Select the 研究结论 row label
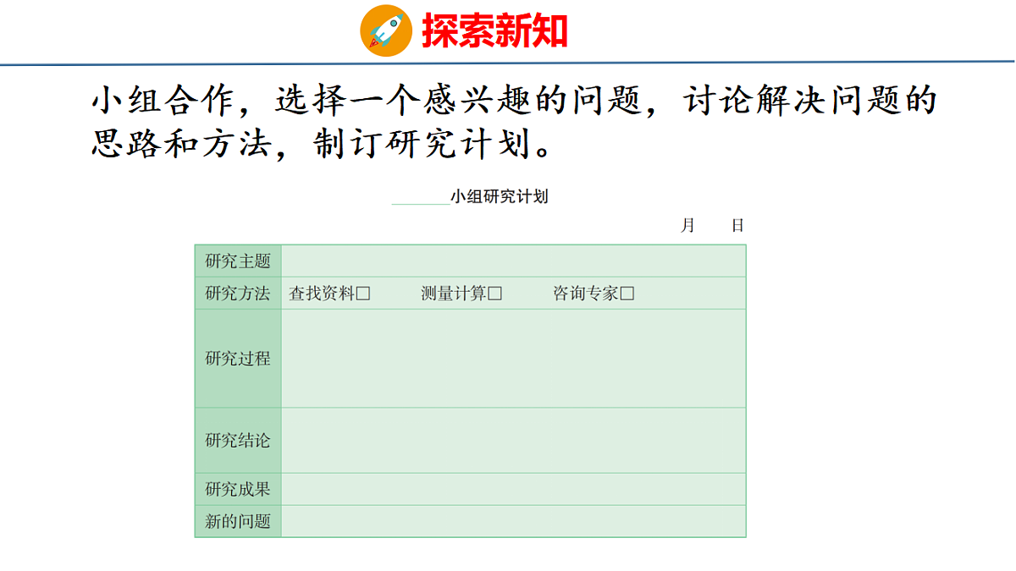 point(238,441)
